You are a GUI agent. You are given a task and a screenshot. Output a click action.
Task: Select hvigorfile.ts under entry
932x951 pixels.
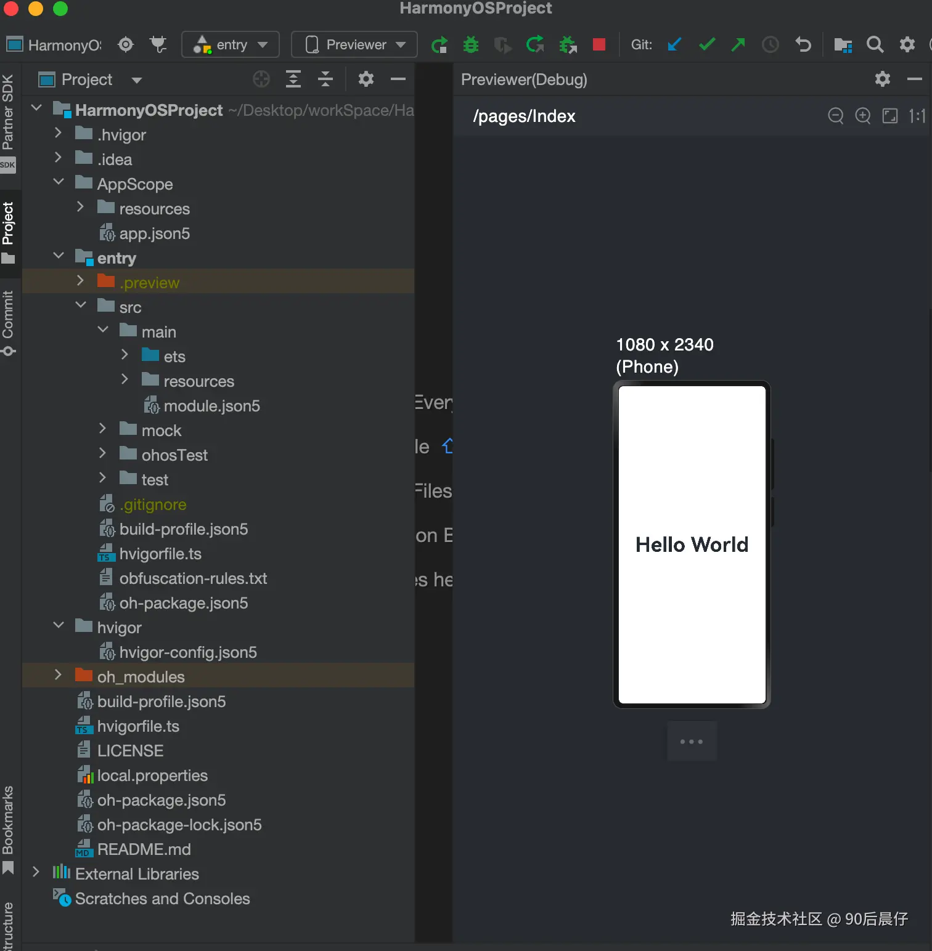click(x=149, y=554)
